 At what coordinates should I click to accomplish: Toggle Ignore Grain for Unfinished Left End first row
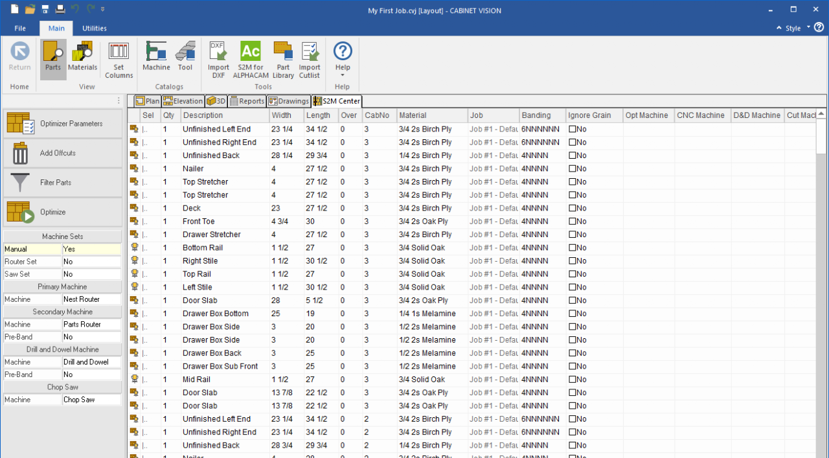573,129
